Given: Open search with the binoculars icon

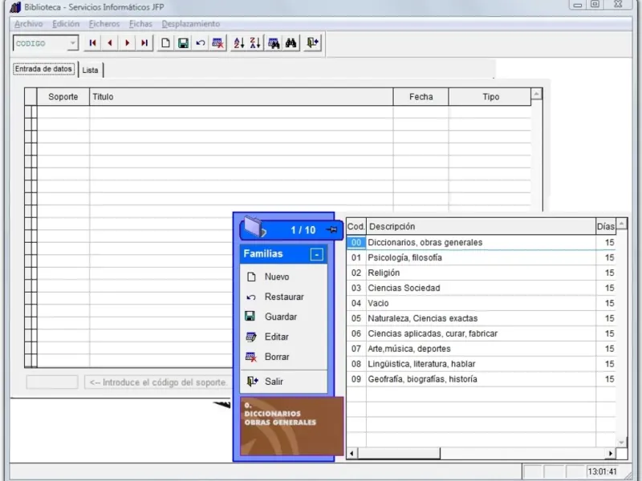Looking at the screenshot, I should point(291,43).
